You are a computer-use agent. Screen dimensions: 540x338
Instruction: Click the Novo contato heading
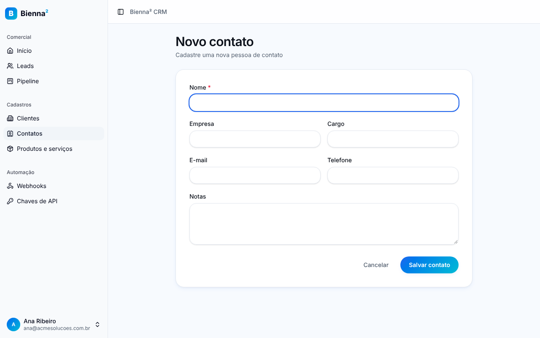point(214,42)
